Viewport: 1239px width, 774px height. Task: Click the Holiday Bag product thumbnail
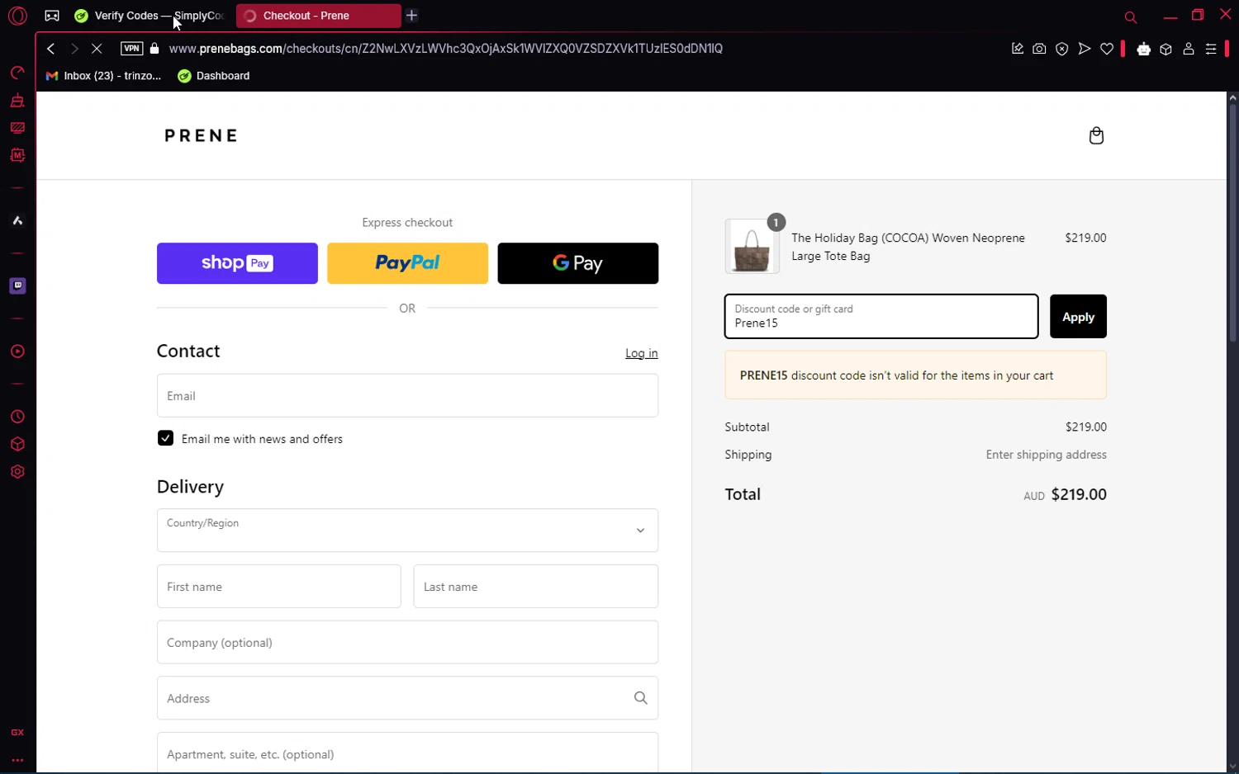click(752, 246)
